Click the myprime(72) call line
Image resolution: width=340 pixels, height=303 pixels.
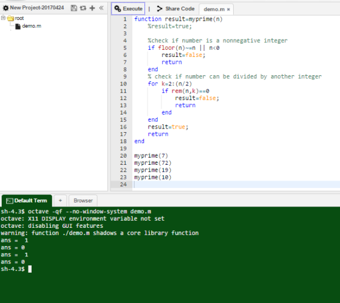152,163
